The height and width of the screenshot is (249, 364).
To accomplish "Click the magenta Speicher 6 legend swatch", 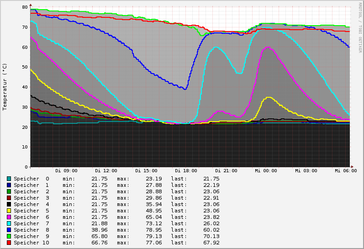I will 9,217.
